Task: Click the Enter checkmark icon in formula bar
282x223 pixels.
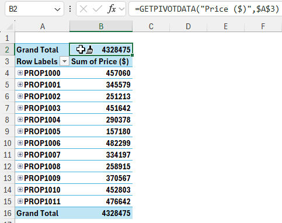Action: (97, 9)
